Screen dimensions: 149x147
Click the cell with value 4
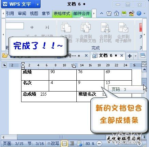pyautogui.click(x=63, y=86)
